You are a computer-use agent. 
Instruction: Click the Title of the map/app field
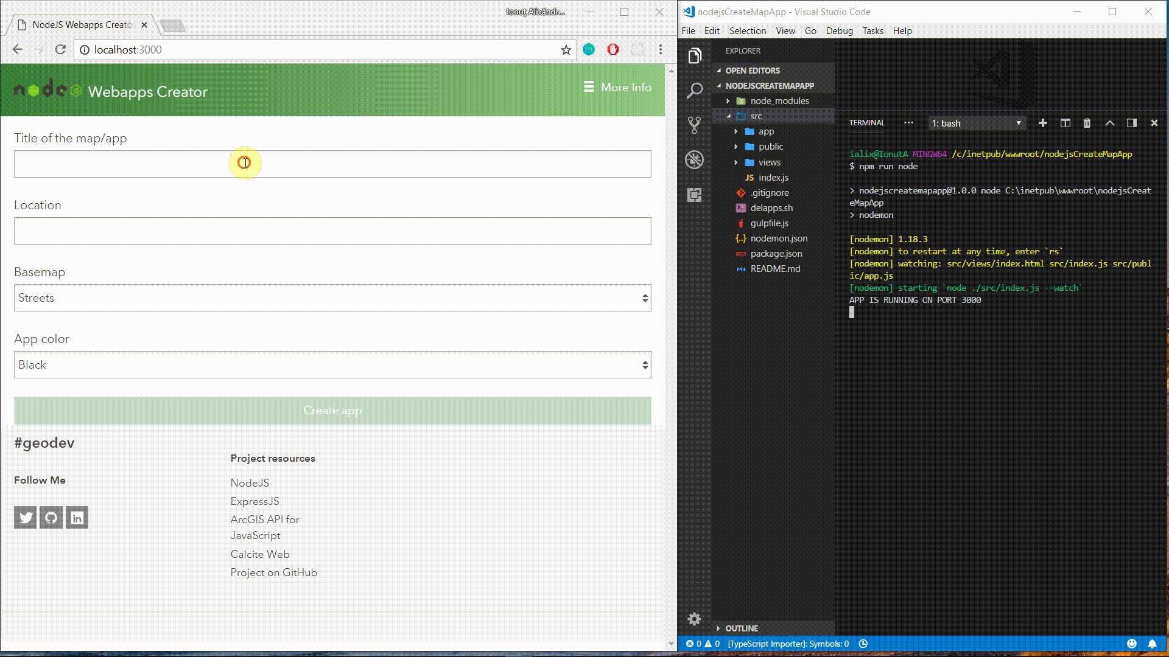[x=332, y=164]
